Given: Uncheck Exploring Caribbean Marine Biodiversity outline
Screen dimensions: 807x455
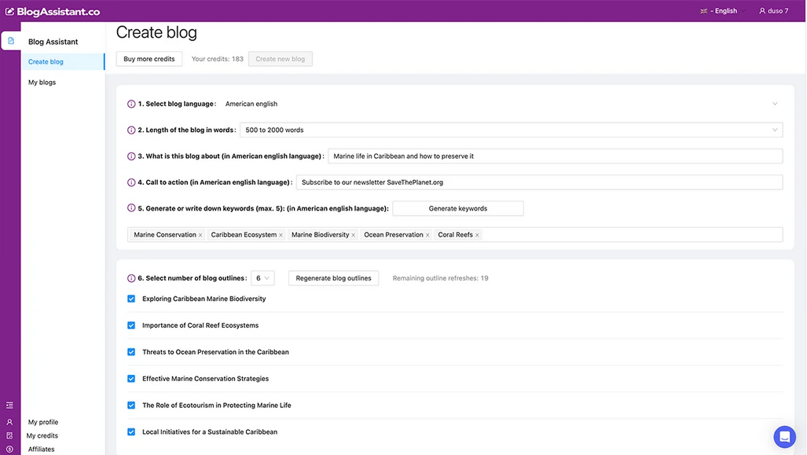Looking at the screenshot, I should click(x=131, y=299).
